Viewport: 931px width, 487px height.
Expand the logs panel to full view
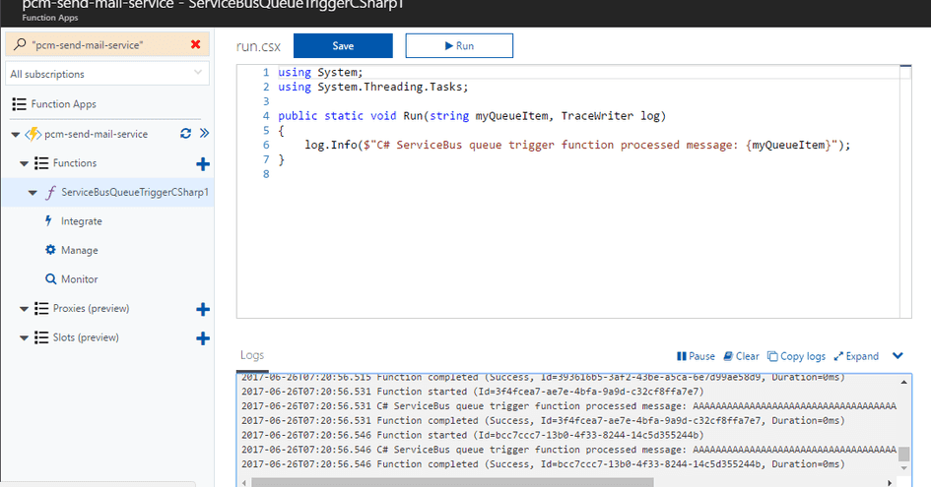tap(856, 356)
